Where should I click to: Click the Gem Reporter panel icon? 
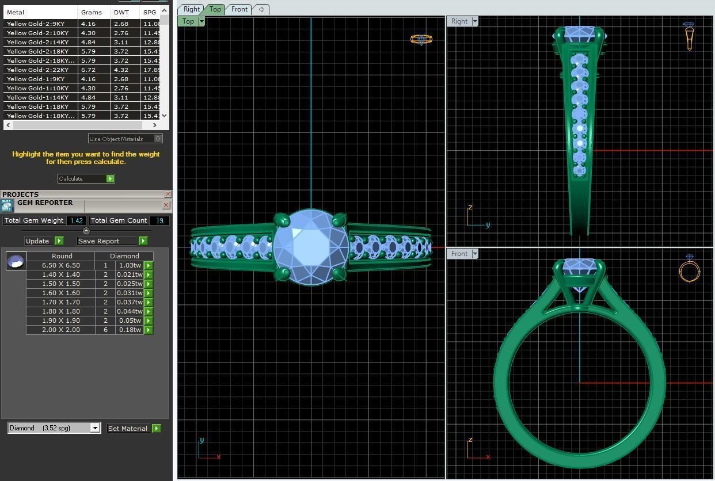click(x=7, y=206)
